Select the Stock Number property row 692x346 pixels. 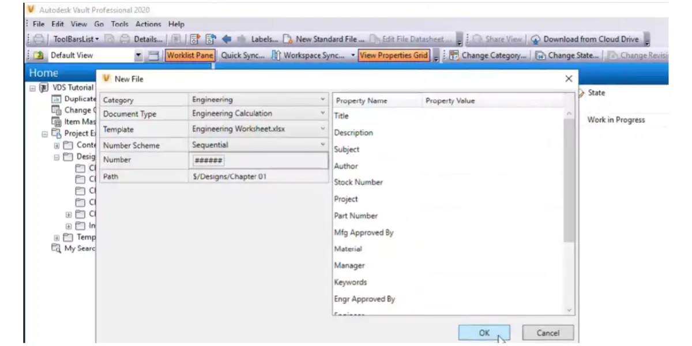point(448,182)
